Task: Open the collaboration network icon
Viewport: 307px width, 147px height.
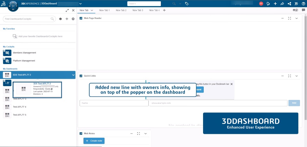Action: (289, 4)
